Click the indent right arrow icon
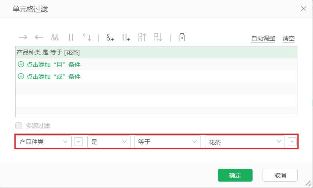This screenshot has height=188, width=313. [x=23, y=37]
